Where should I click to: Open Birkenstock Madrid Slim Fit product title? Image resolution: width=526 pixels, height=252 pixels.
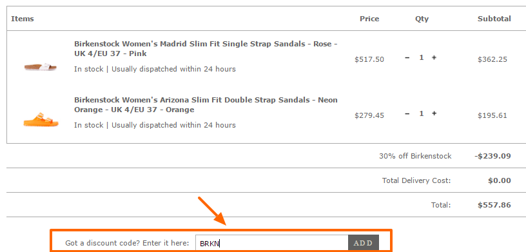[x=205, y=48]
